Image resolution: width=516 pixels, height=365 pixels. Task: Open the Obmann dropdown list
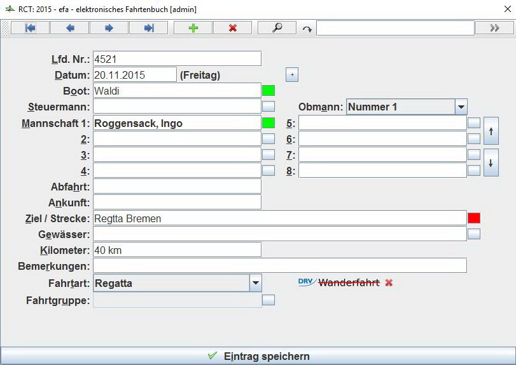pyautogui.click(x=461, y=107)
